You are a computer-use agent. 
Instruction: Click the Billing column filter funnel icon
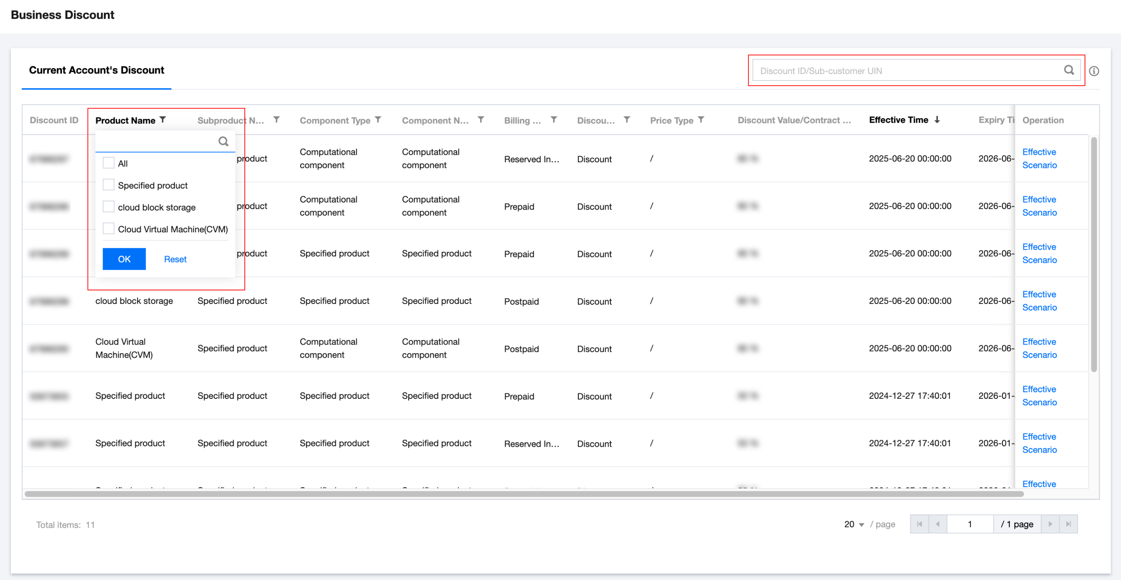554,120
